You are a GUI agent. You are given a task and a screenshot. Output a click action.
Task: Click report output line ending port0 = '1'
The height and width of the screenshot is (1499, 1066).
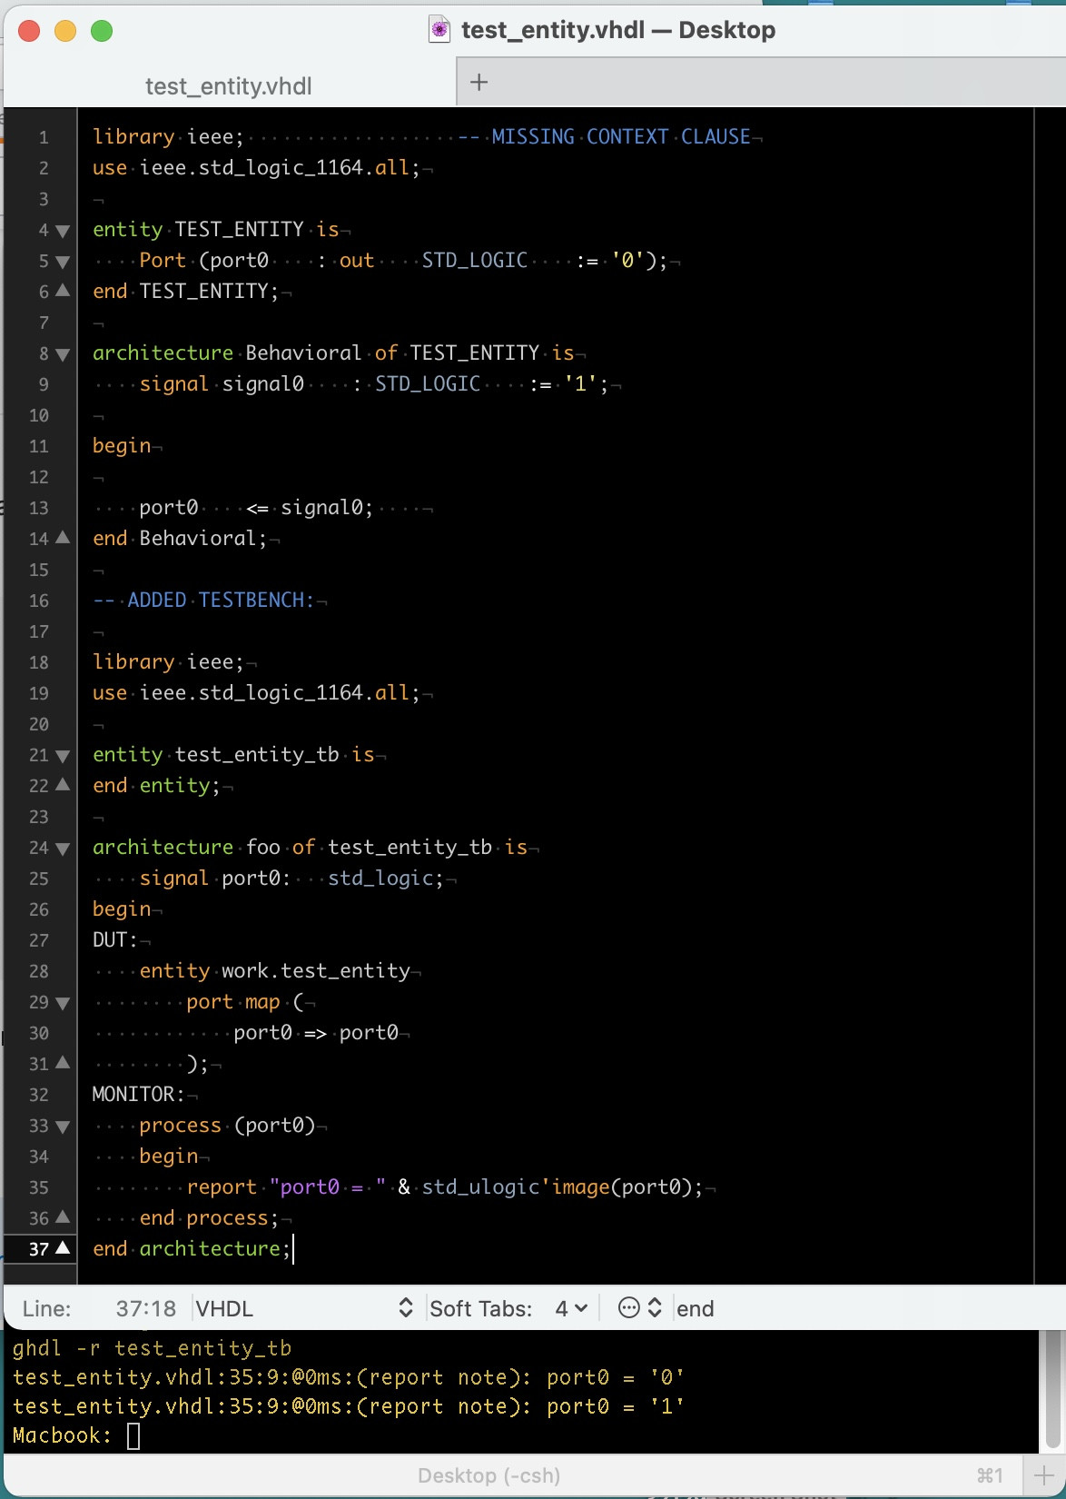[348, 1406]
